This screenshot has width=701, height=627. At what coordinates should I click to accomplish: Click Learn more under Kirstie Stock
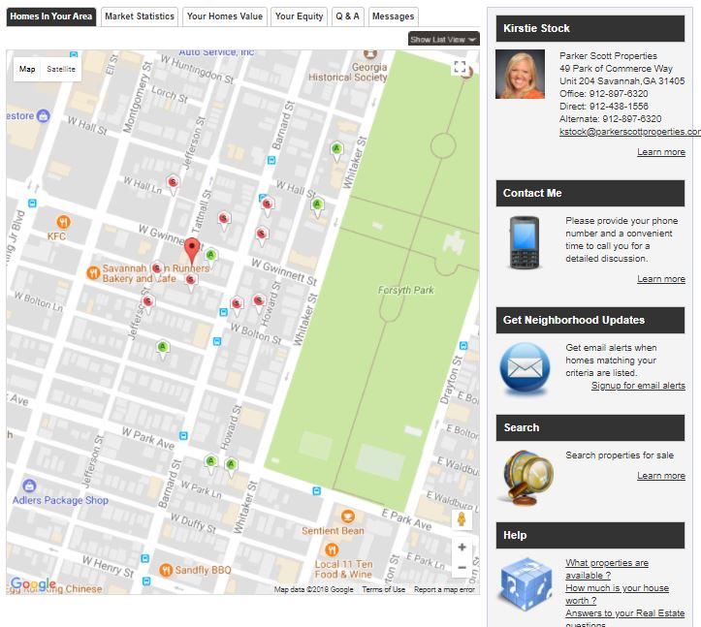661,152
